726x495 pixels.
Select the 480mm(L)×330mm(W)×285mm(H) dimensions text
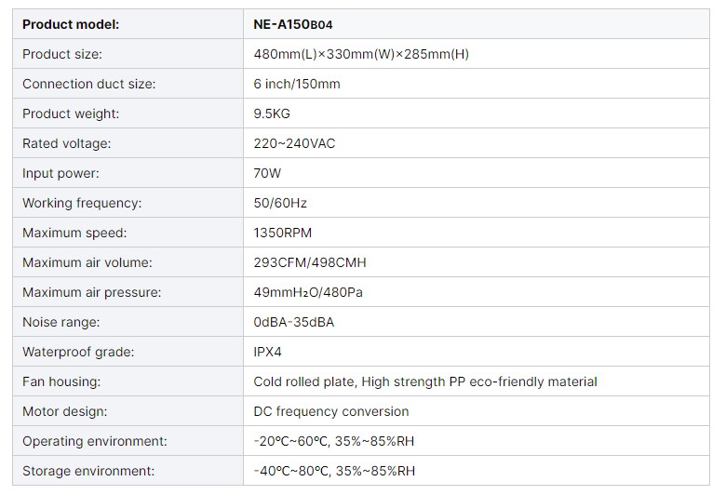click(361, 54)
